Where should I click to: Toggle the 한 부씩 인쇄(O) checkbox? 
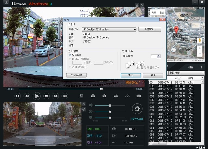[139, 67]
